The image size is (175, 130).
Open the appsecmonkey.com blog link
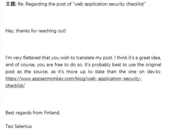[x=73, y=79]
